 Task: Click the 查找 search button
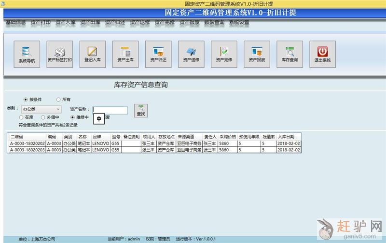point(141,111)
